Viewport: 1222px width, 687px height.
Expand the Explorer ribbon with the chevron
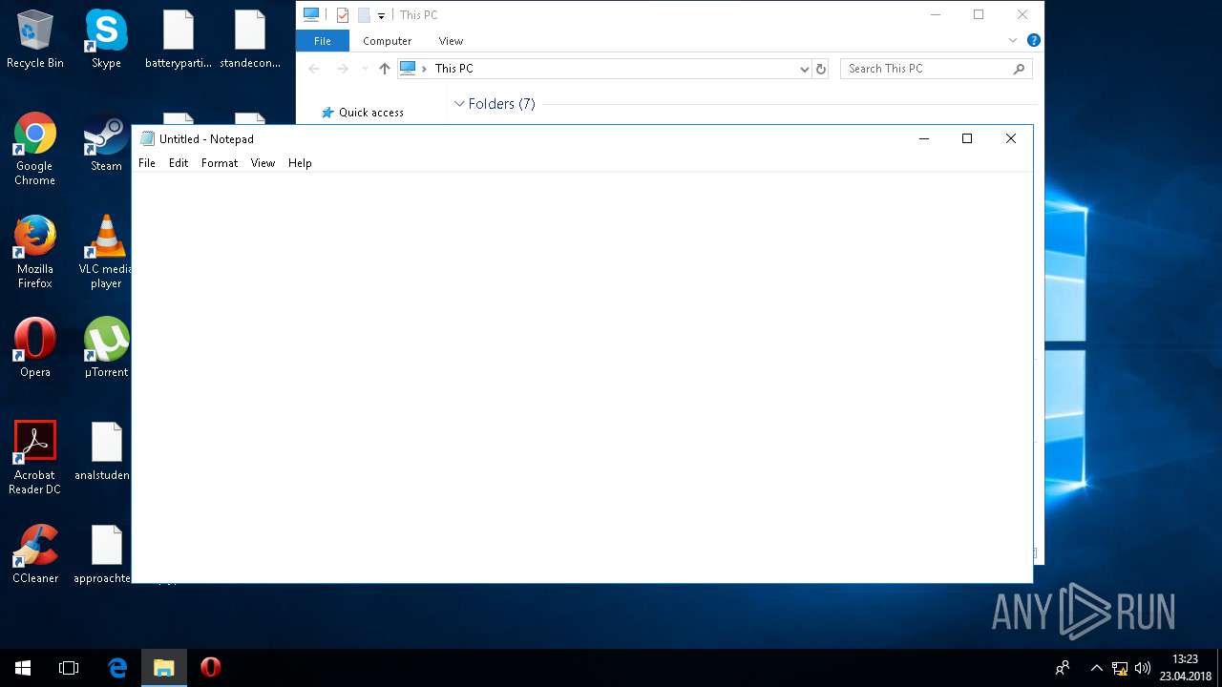coord(1013,41)
